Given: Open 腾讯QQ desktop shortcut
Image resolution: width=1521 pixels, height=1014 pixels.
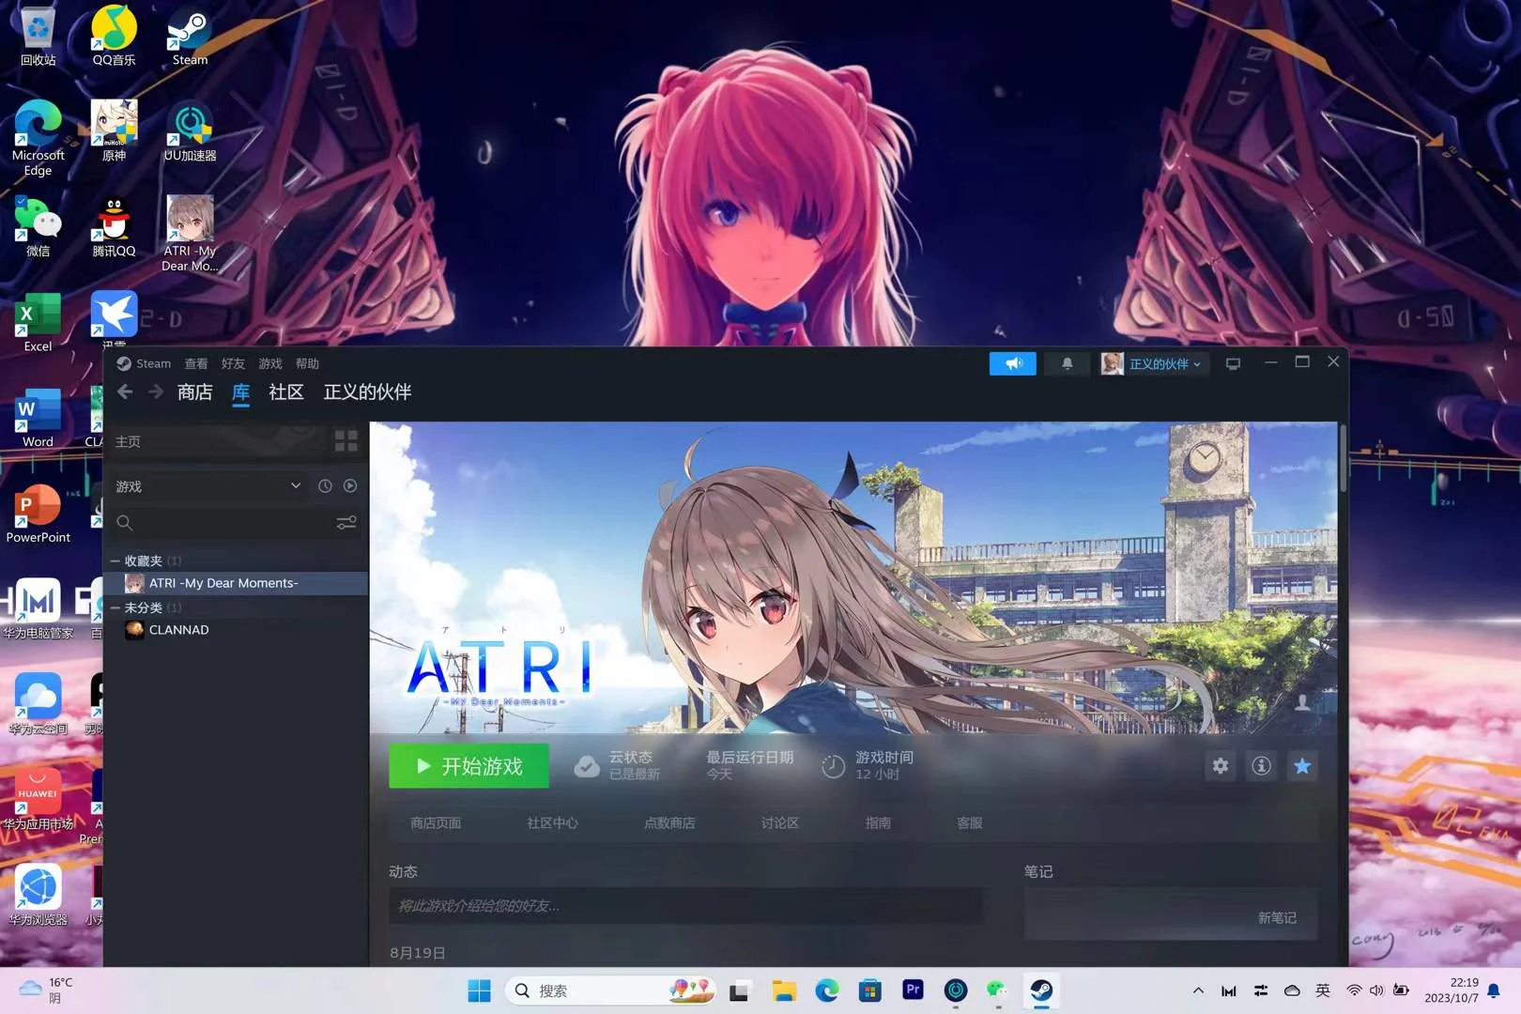Looking at the screenshot, I should pos(114,227).
